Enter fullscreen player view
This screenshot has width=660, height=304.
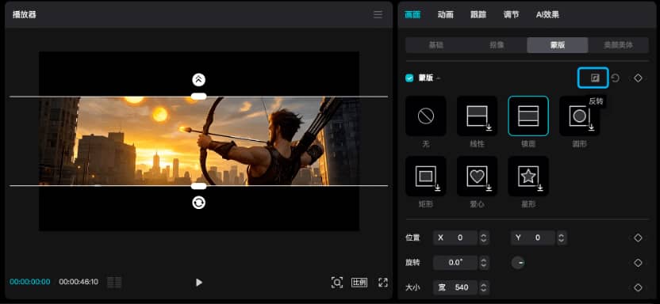pyautogui.click(x=383, y=282)
